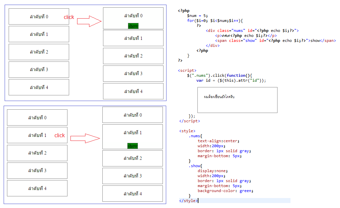Viewport: 340px width, 208px height.
Task: Click ลำดับที่ 1 box in the upper-right diagram column
Action: tap(133, 38)
